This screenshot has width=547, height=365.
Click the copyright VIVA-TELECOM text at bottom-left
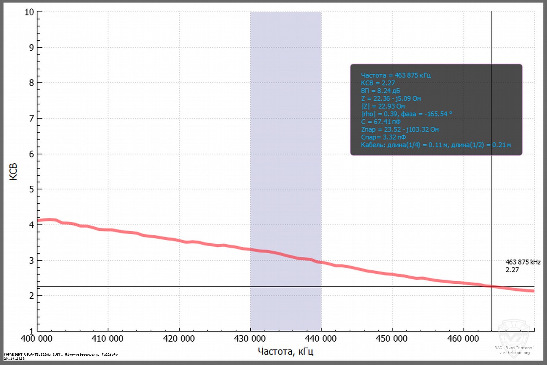61,354
